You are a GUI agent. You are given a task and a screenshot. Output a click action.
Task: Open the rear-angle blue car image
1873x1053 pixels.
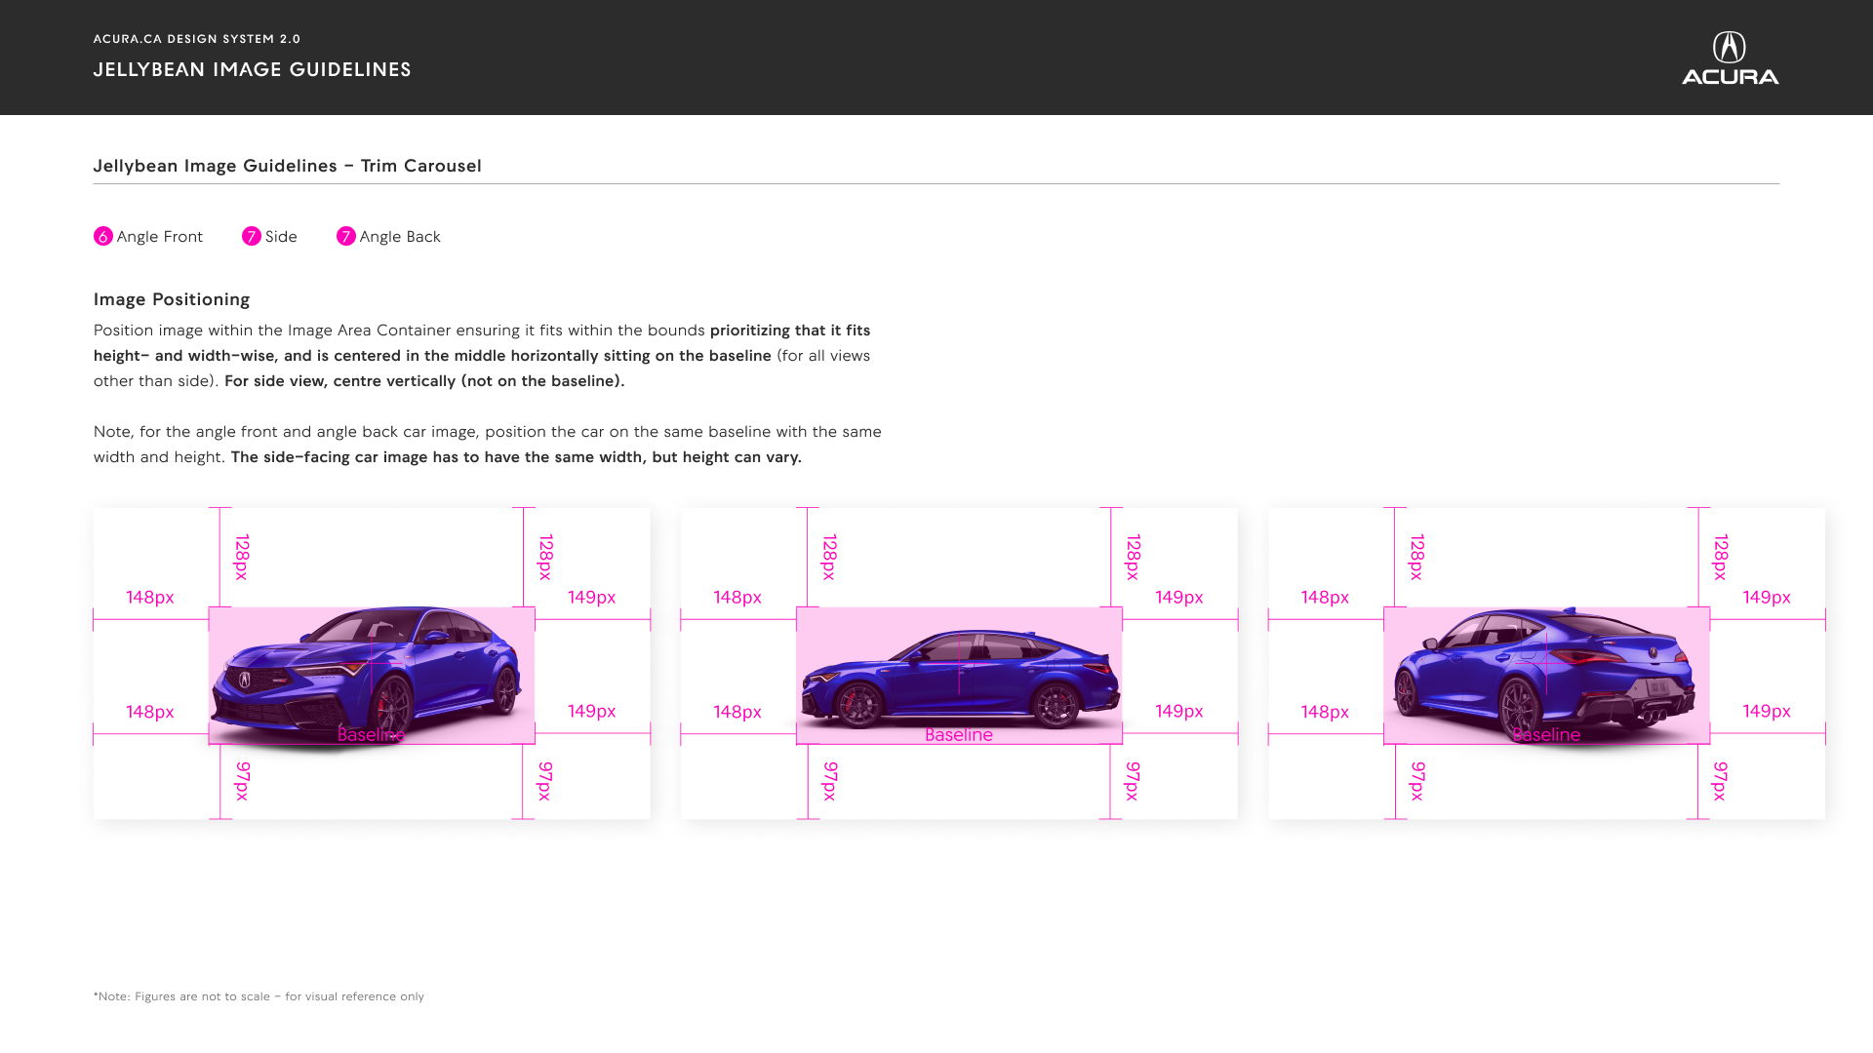click(1546, 676)
